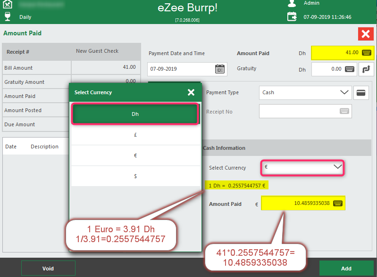Image resolution: width=377 pixels, height=277 pixels.
Task: Open keyboard for Receipt No field
Action: point(344,111)
